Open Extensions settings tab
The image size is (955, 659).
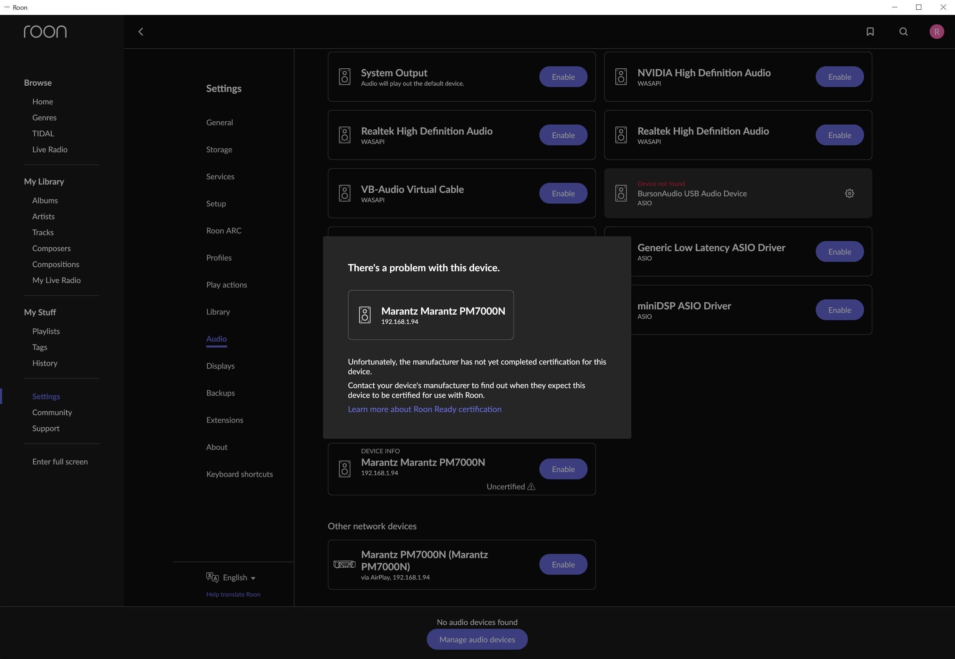(x=224, y=420)
